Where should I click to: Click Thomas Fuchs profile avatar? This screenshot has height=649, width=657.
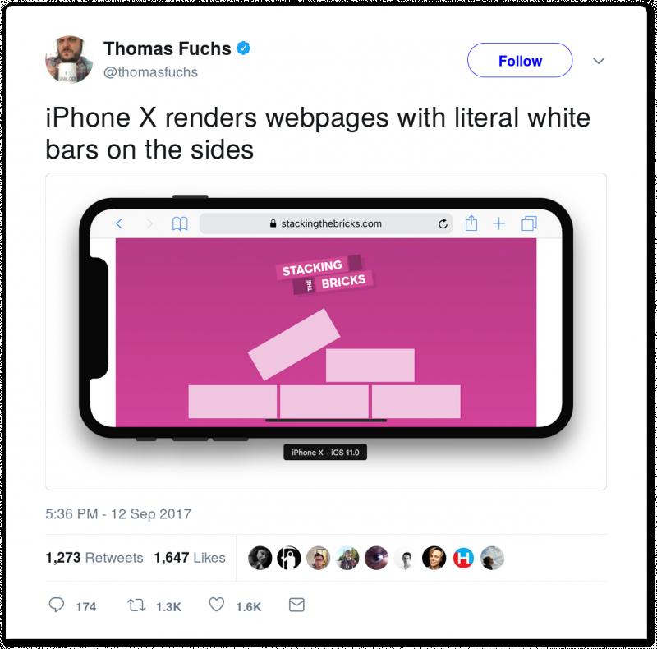pyautogui.click(x=69, y=59)
